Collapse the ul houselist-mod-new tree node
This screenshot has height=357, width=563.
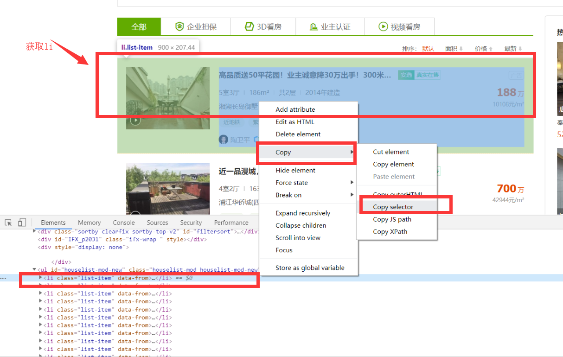coord(34,269)
